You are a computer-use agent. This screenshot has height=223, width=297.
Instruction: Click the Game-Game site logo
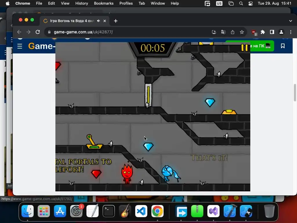[42, 46]
